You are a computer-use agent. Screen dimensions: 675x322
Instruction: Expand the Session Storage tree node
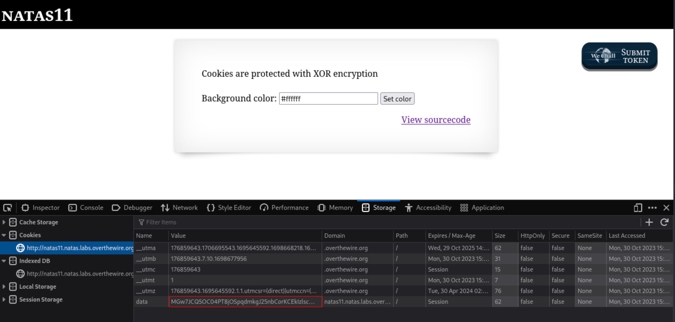4,299
